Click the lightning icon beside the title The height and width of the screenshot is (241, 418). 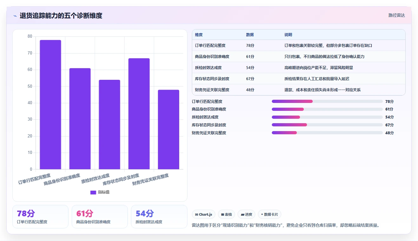pos(15,16)
